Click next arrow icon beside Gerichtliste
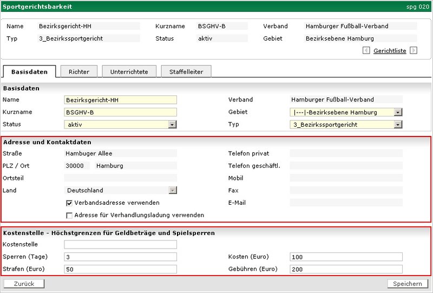The width and height of the screenshot is (433, 293). (x=414, y=50)
